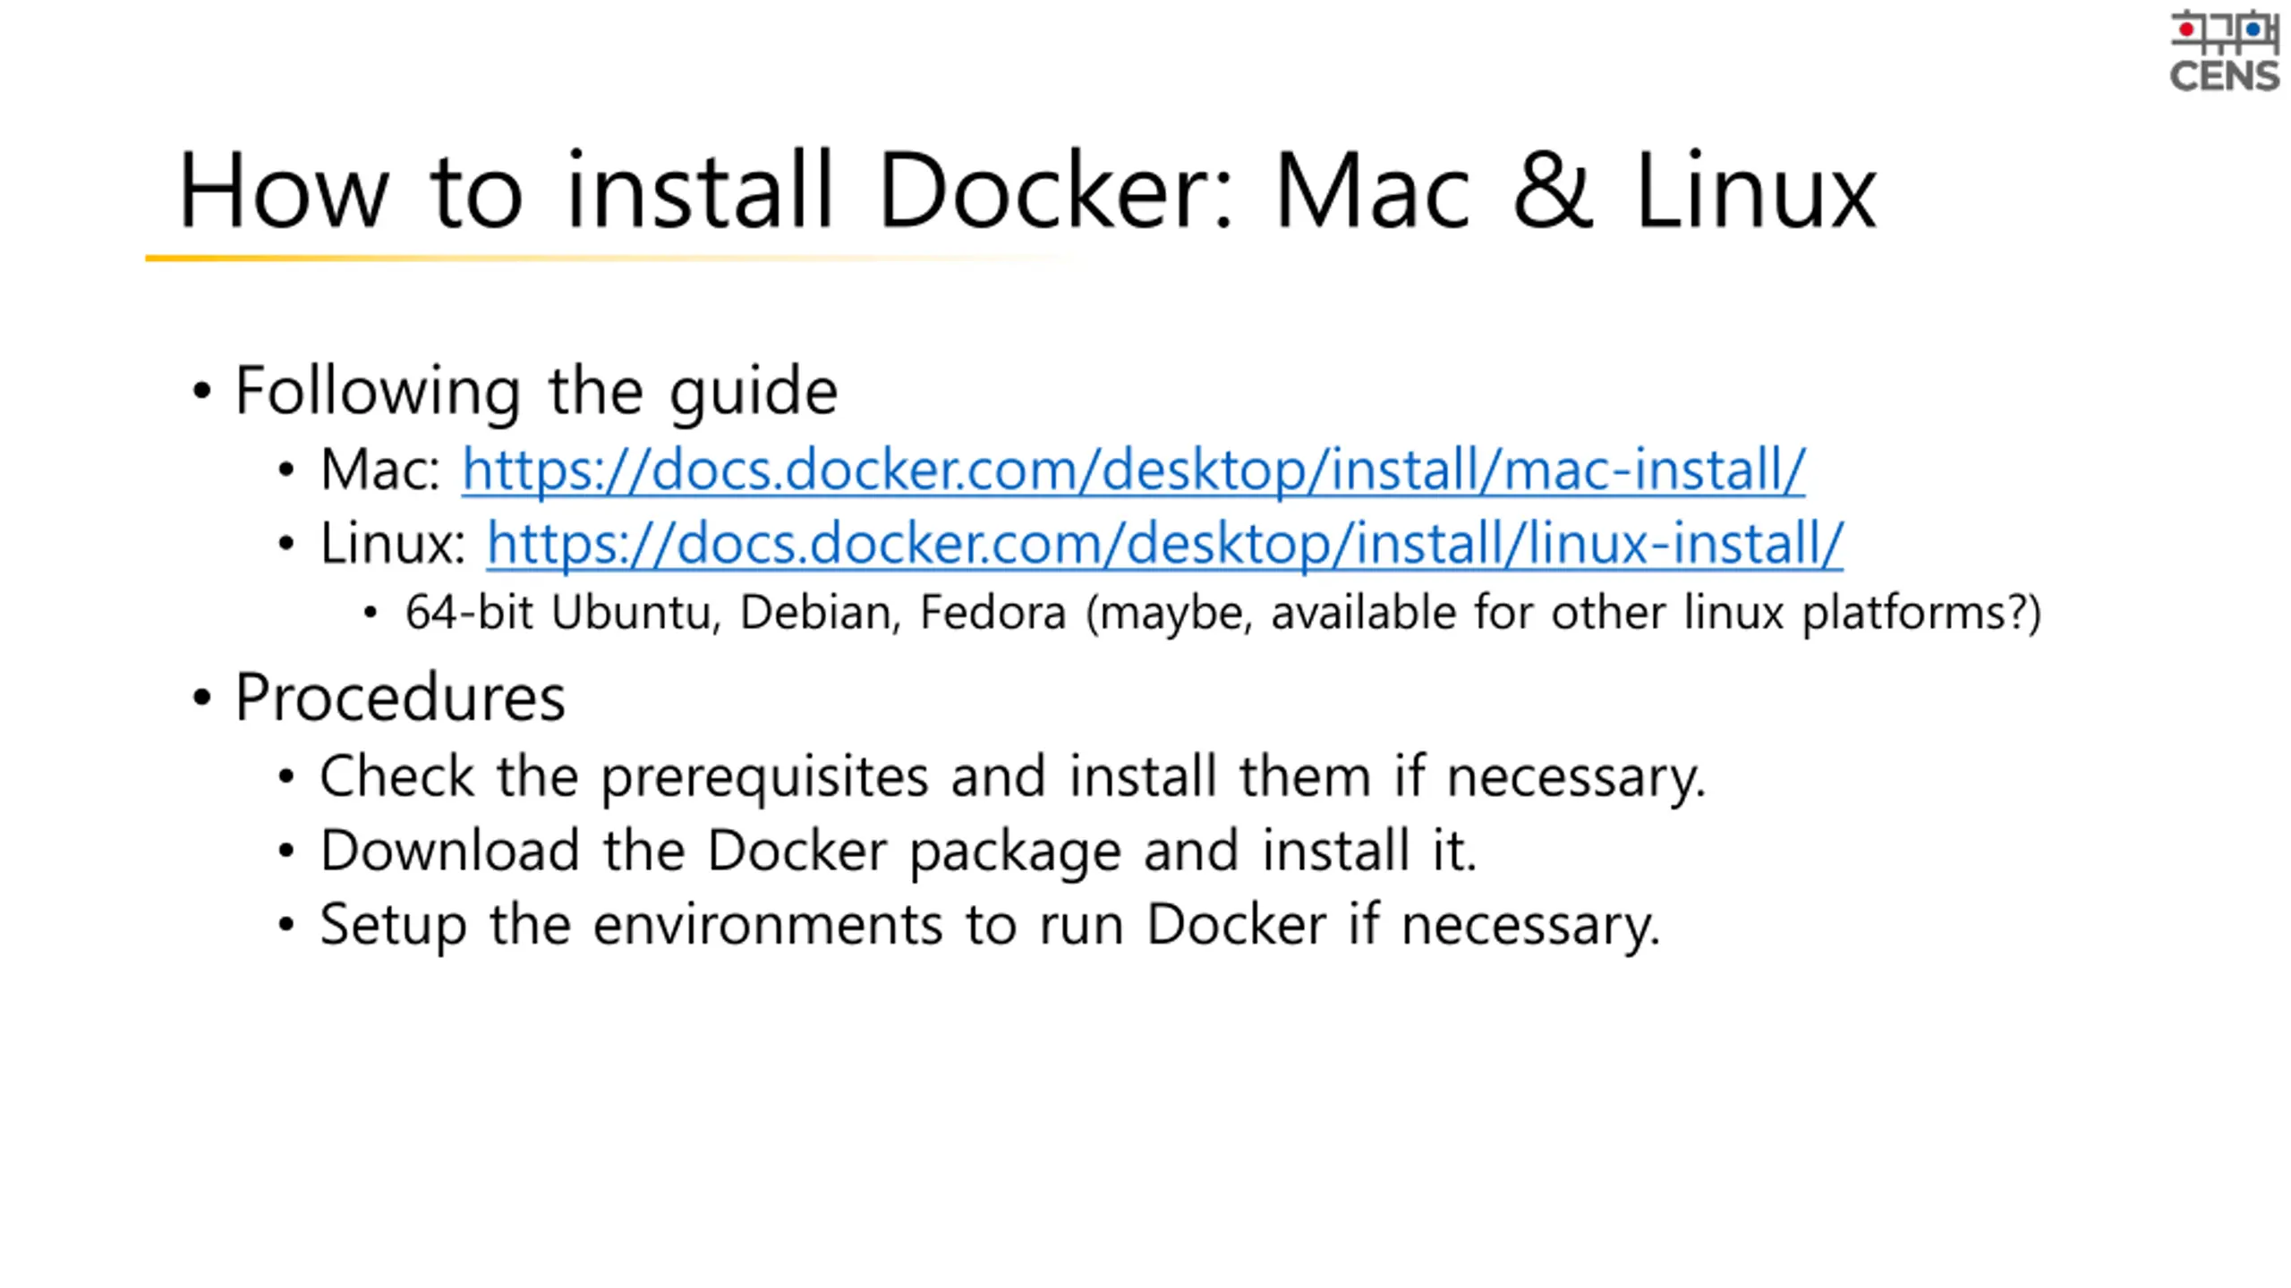The image size is (2291, 1288).
Task: Click the CENS logo in the corner
Action: click(x=2223, y=50)
